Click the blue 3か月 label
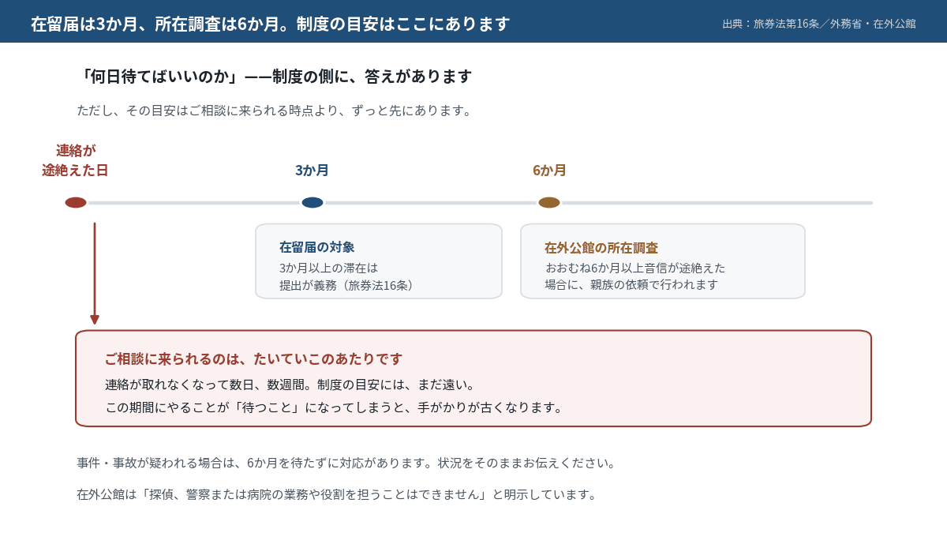The height and width of the screenshot is (533, 947). [x=313, y=171]
